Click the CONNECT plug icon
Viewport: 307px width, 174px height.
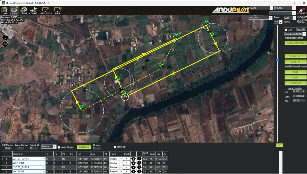(302, 10)
